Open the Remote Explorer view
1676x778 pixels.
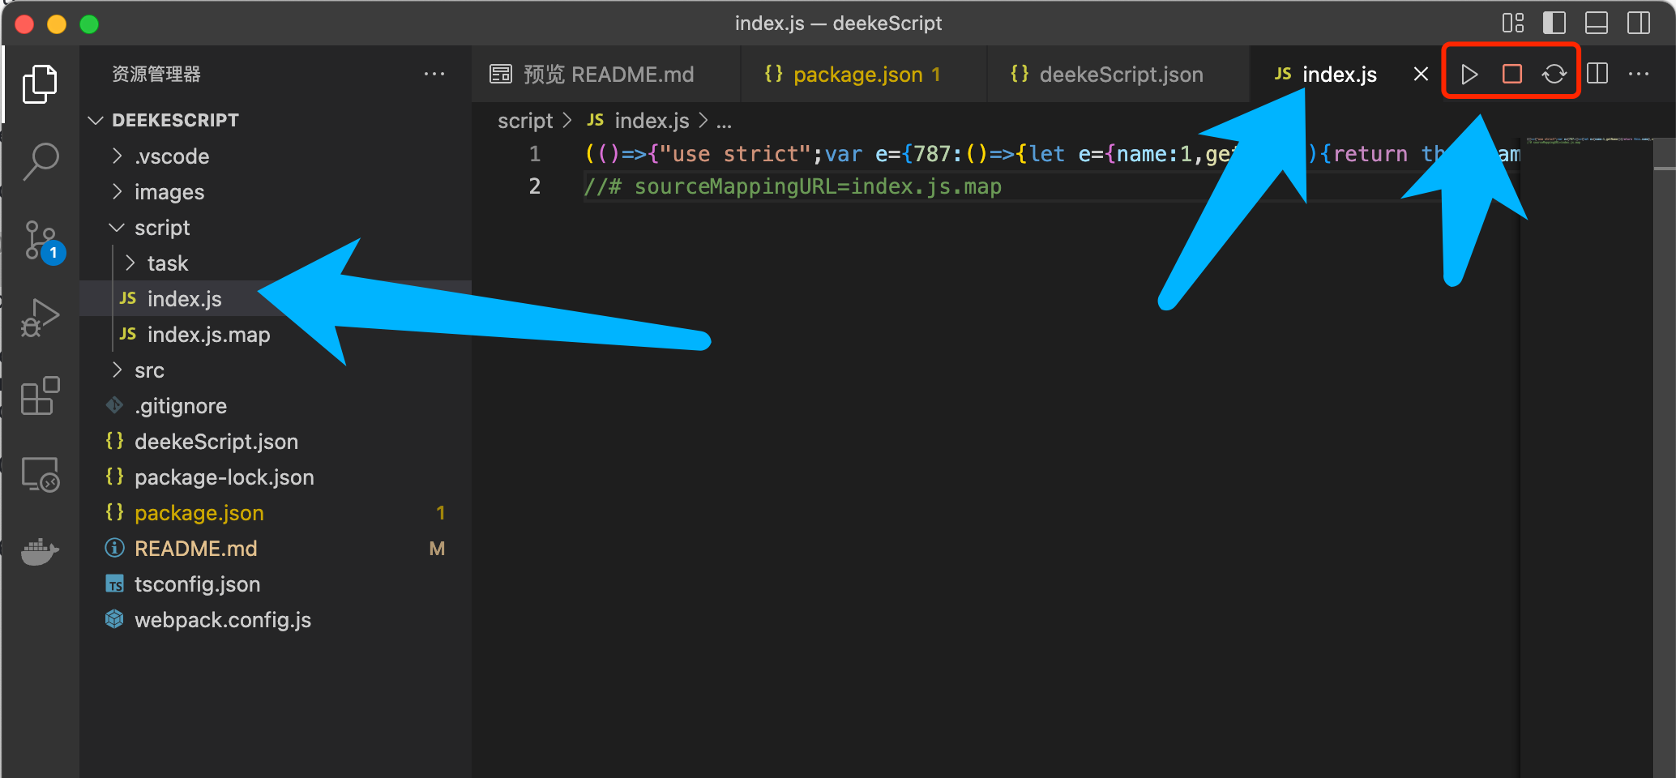coord(41,474)
